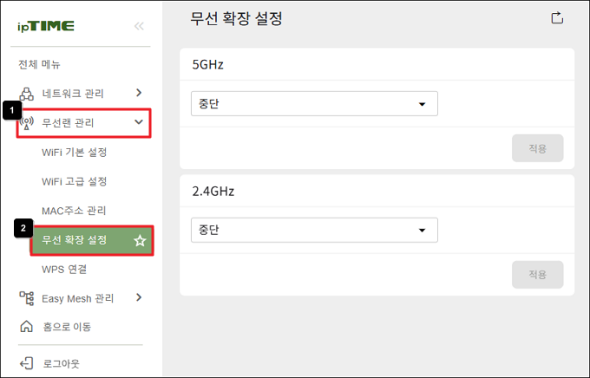Click the share/export icon at top right

557,17
